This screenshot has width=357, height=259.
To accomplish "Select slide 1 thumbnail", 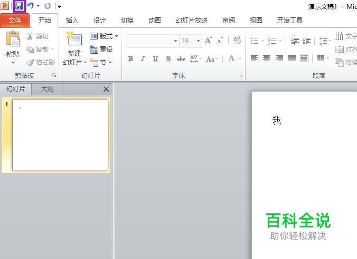I will point(60,135).
